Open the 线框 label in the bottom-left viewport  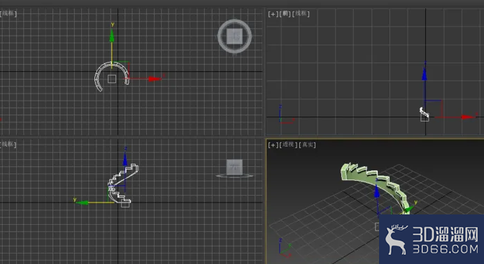click(8, 144)
